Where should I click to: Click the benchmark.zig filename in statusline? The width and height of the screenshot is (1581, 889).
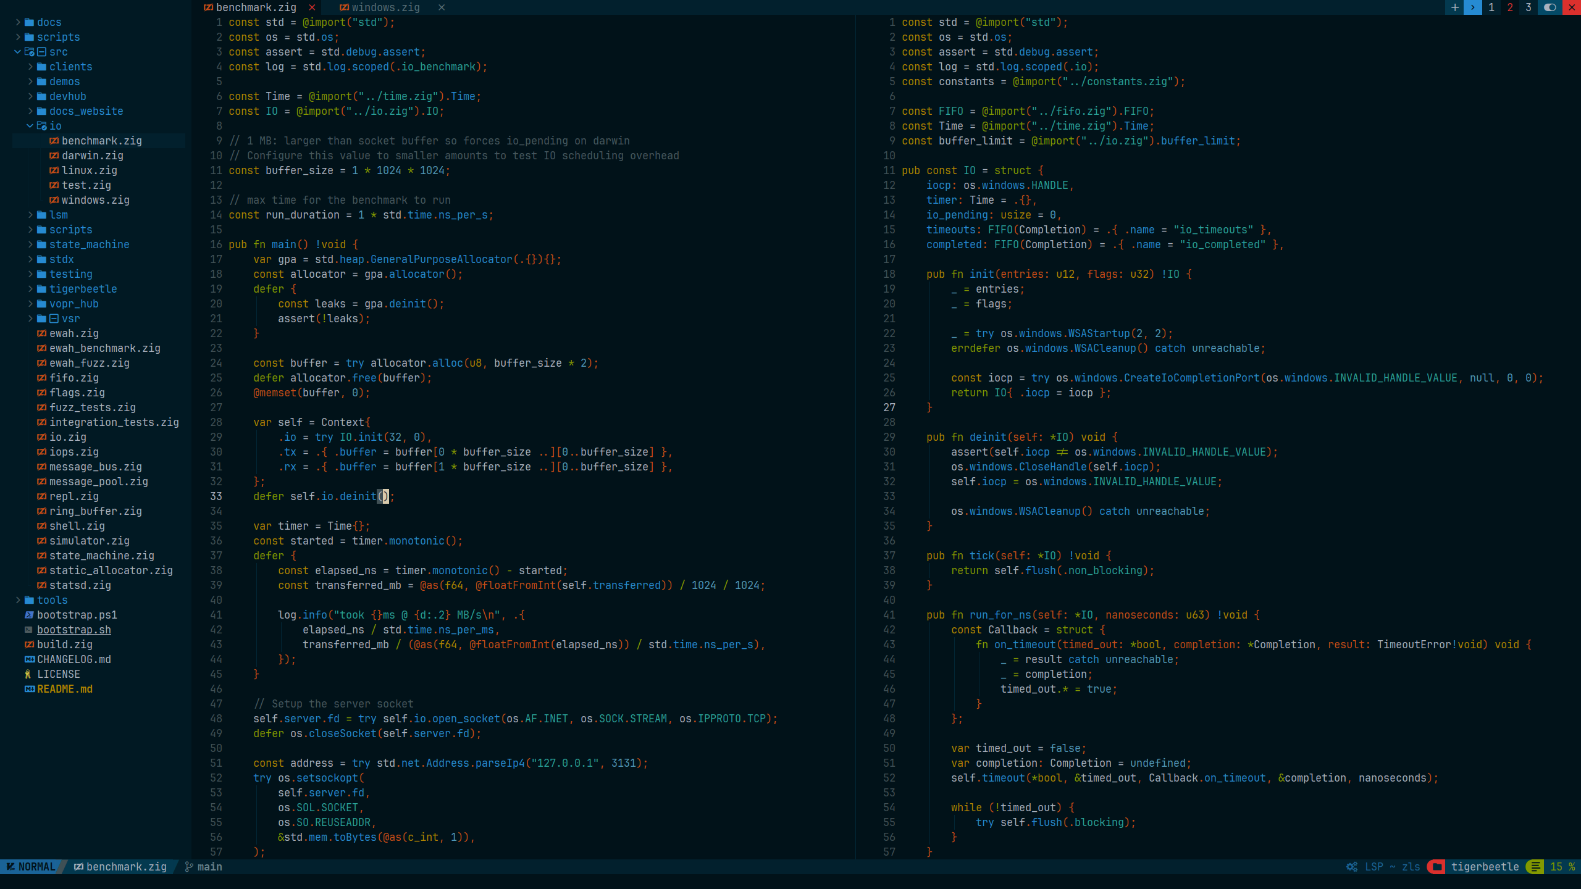(x=127, y=867)
